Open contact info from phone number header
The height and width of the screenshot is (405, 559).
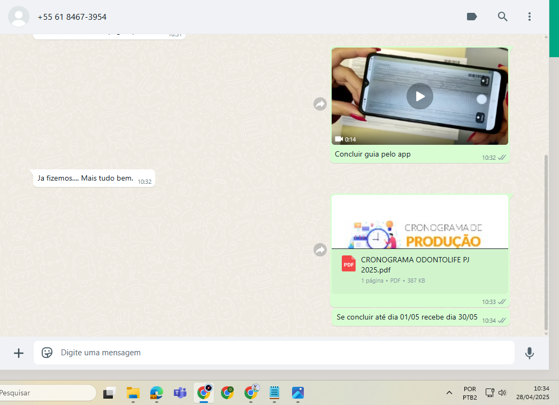tap(72, 17)
